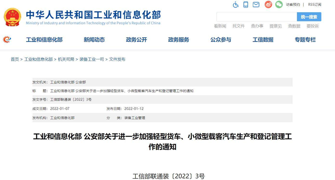Click the site title 中华人民共和国工业和信息化部
Image resolution: width=335 pixels, height=180 pixels.
point(93,15)
